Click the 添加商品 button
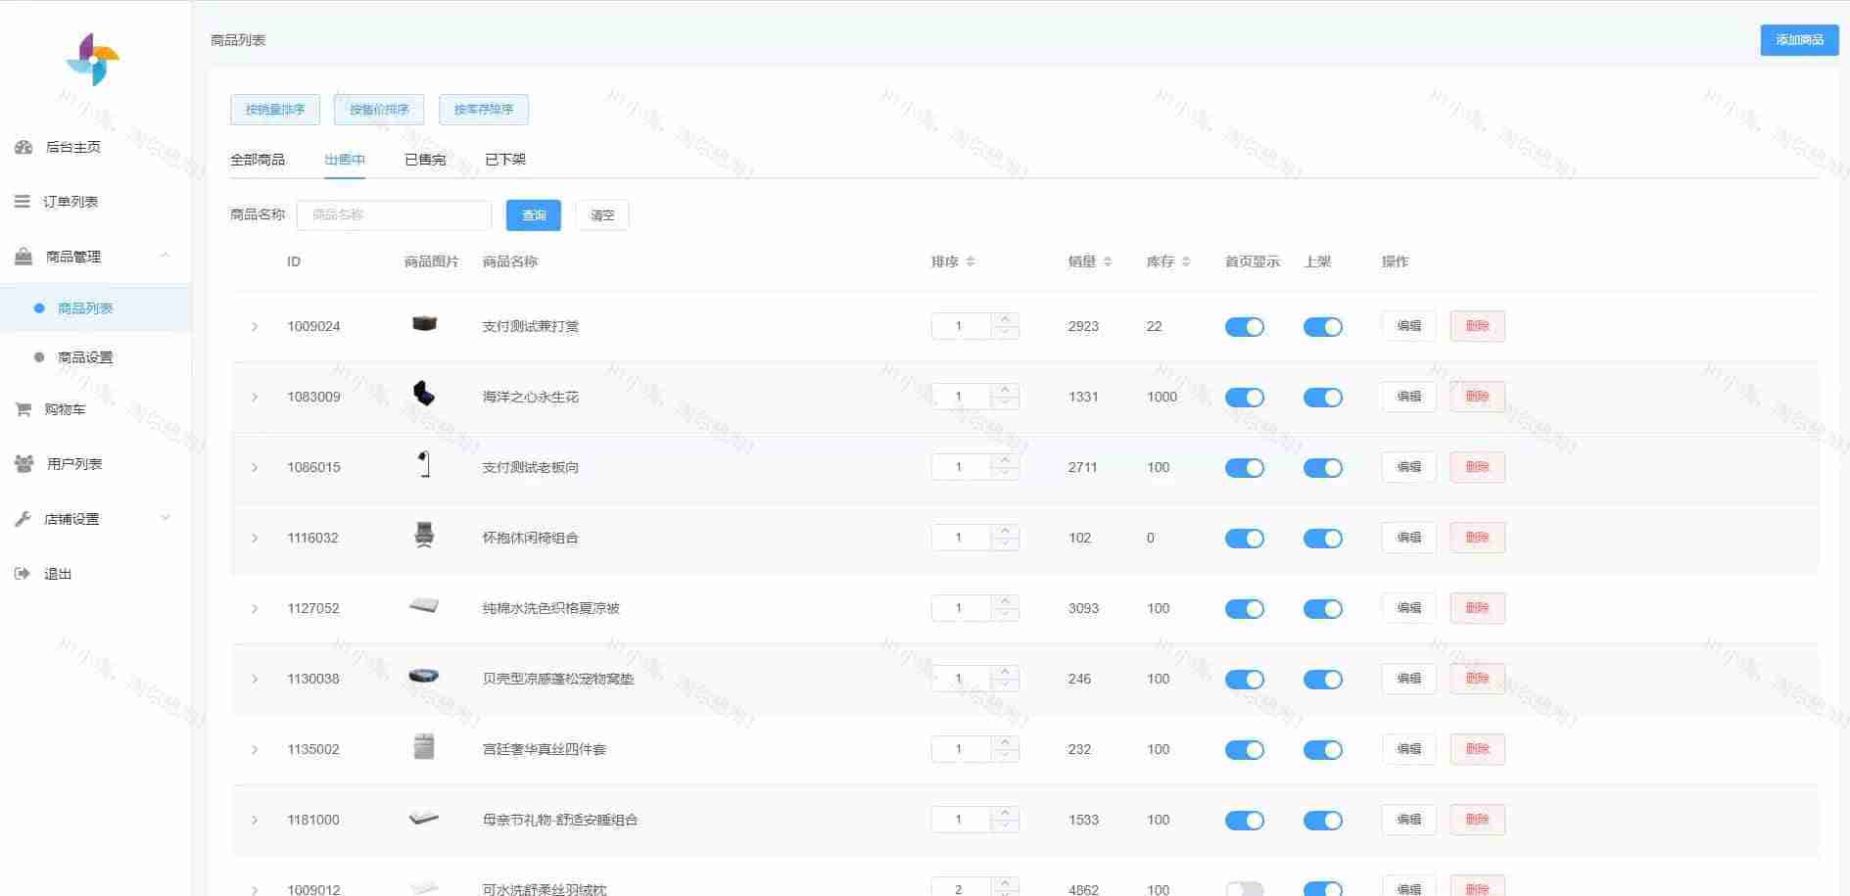The height and width of the screenshot is (896, 1850). point(1798,40)
